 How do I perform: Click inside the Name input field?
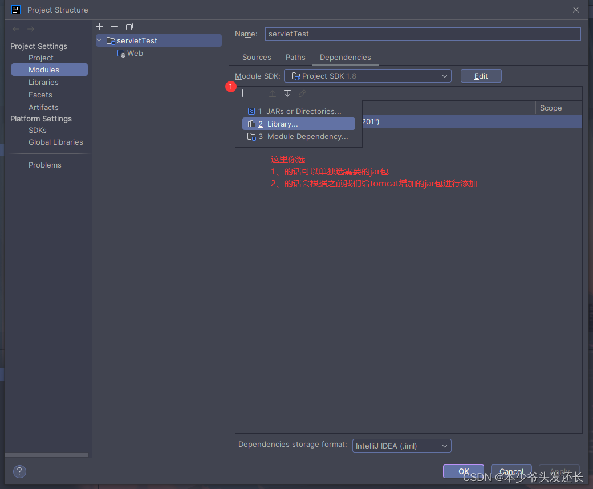pyautogui.click(x=422, y=34)
